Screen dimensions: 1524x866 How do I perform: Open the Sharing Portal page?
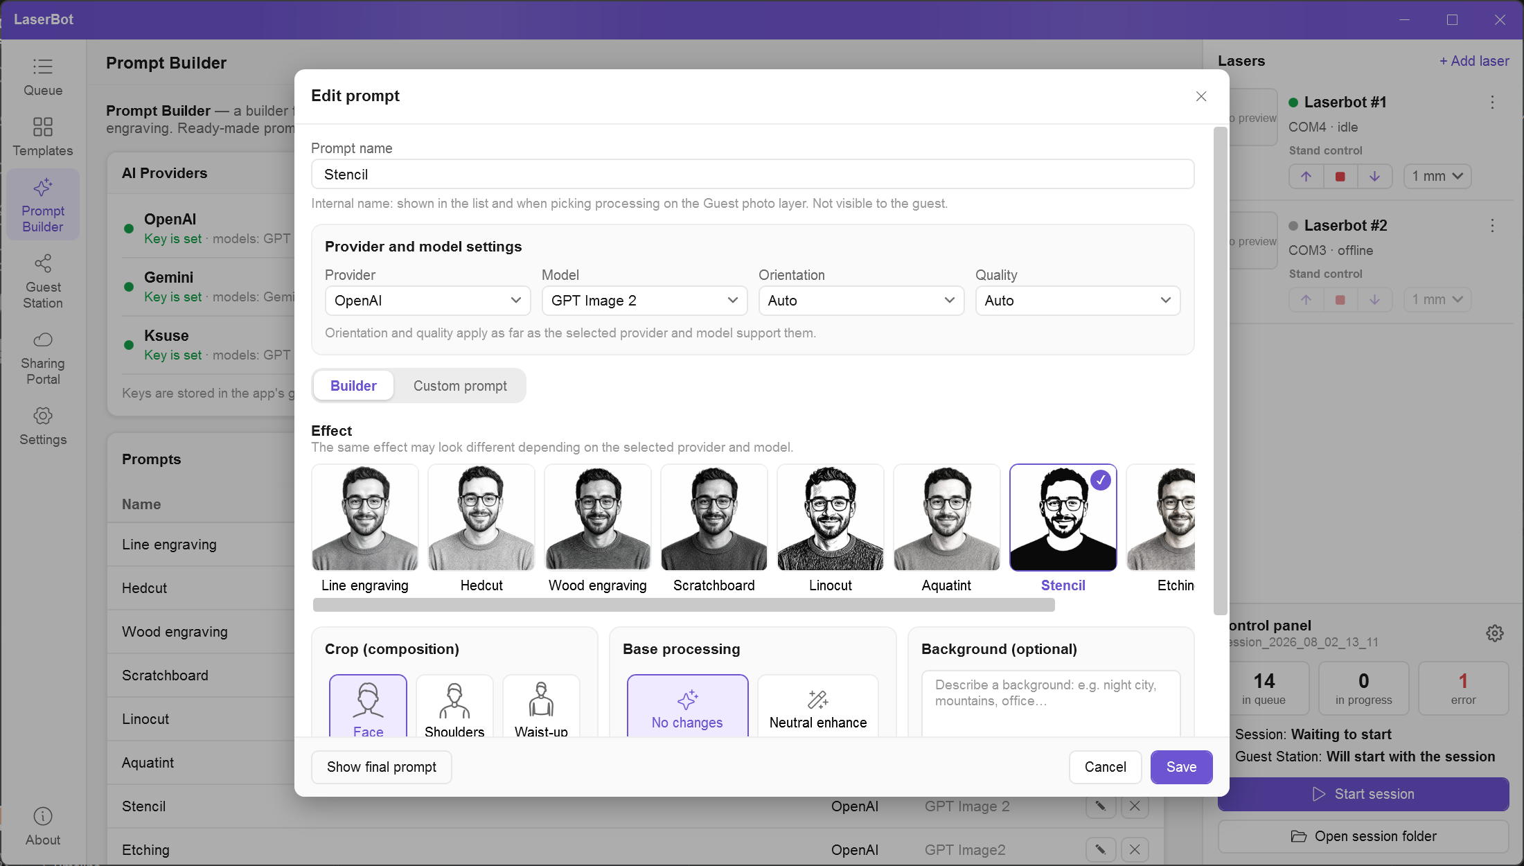coord(43,357)
